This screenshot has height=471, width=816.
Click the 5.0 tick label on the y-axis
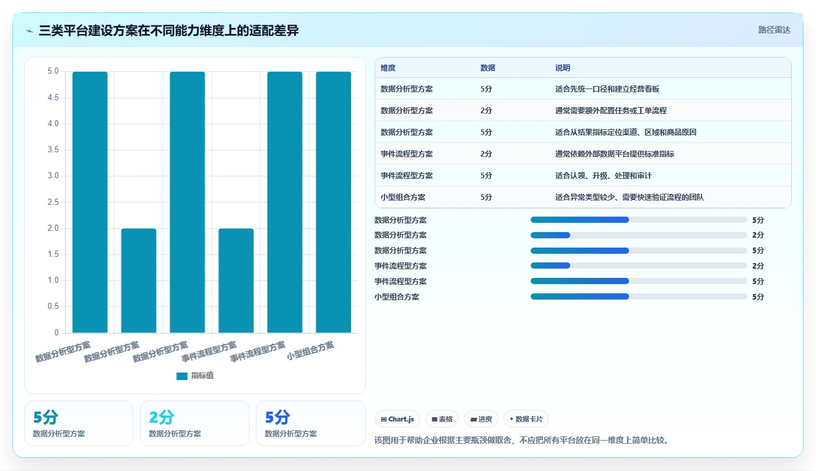[53, 72]
